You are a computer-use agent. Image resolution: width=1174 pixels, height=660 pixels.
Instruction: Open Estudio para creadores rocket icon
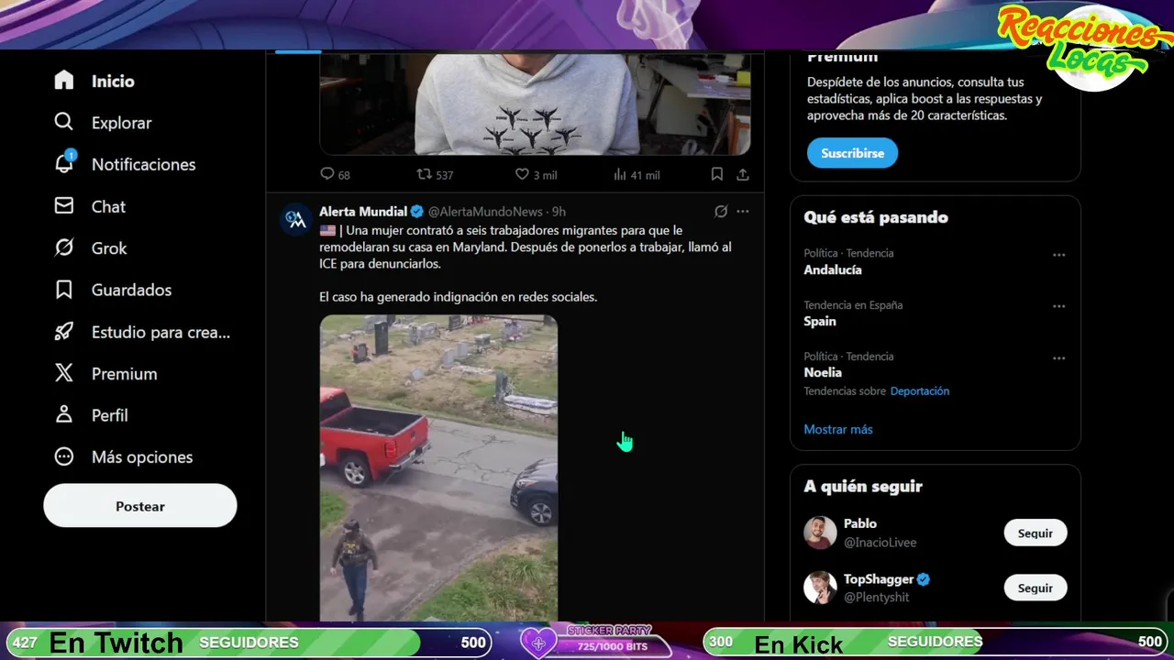coord(63,332)
